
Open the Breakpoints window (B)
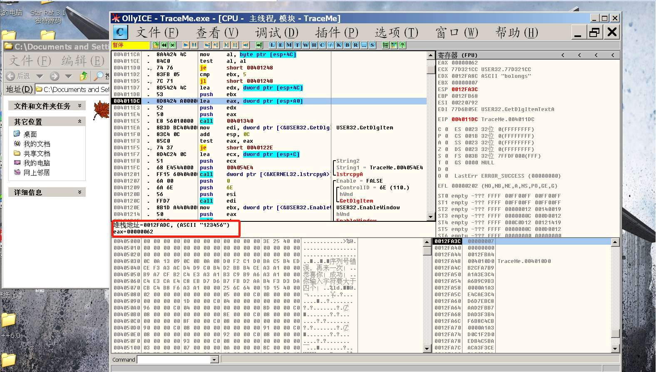(348, 45)
